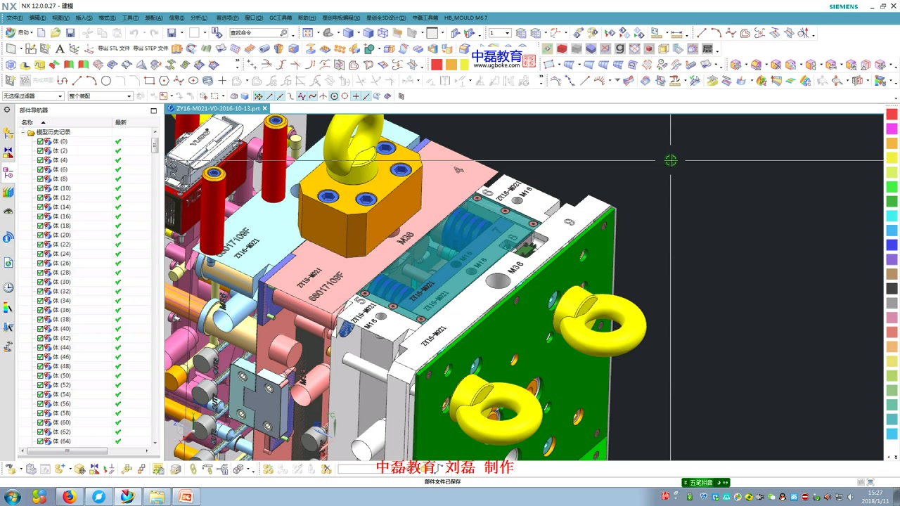Click the Open file folder icon
Image resolution: width=900 pixels, height=506 pixels.
(x=56, y=33)
